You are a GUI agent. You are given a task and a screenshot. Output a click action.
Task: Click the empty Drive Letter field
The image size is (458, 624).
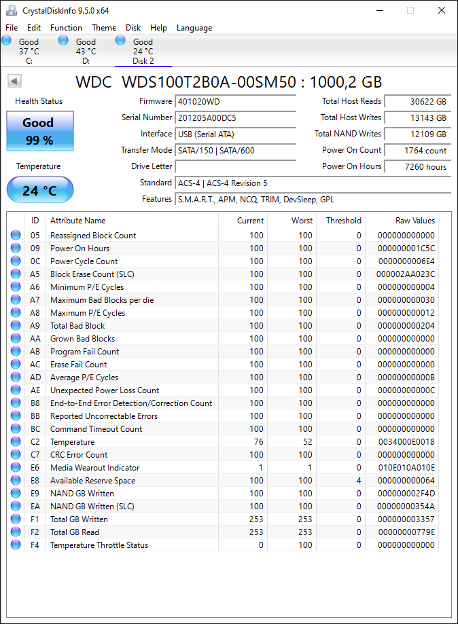235,167
